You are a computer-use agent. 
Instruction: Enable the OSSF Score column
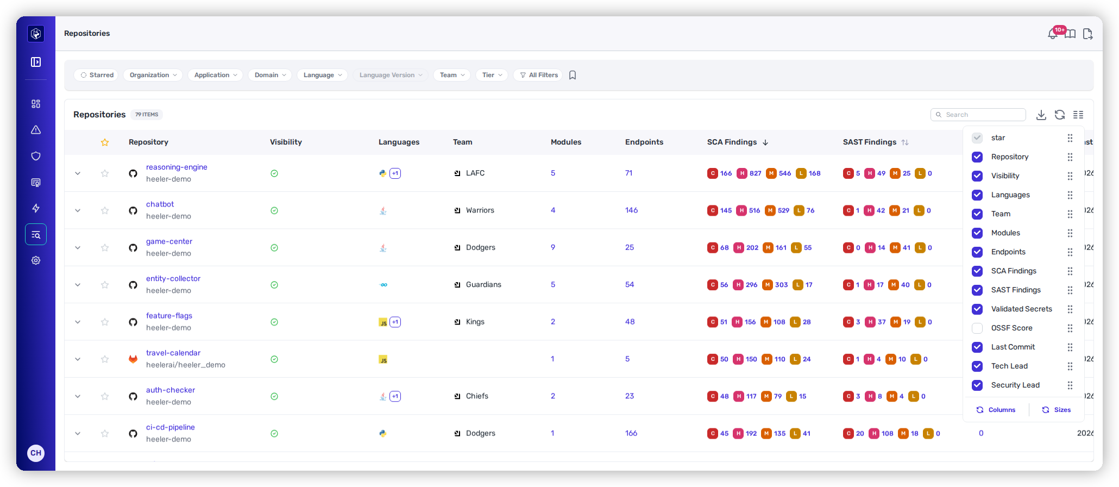(977, 328)
